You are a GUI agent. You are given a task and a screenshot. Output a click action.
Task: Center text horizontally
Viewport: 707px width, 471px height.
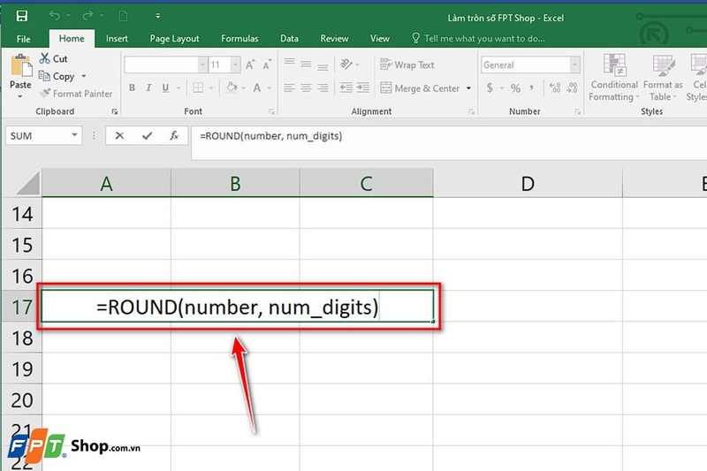[x=306, y=87]
